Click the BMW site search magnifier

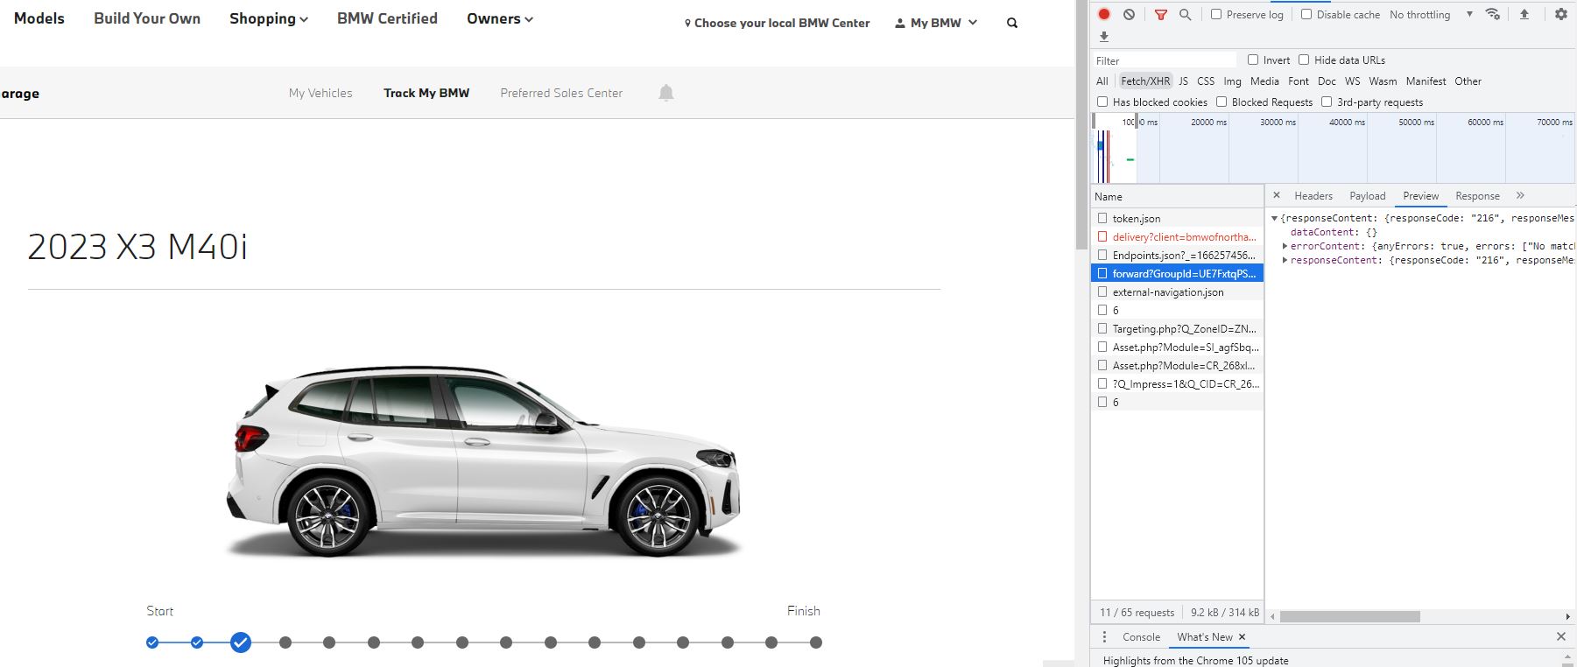[x=1012, y=23]
